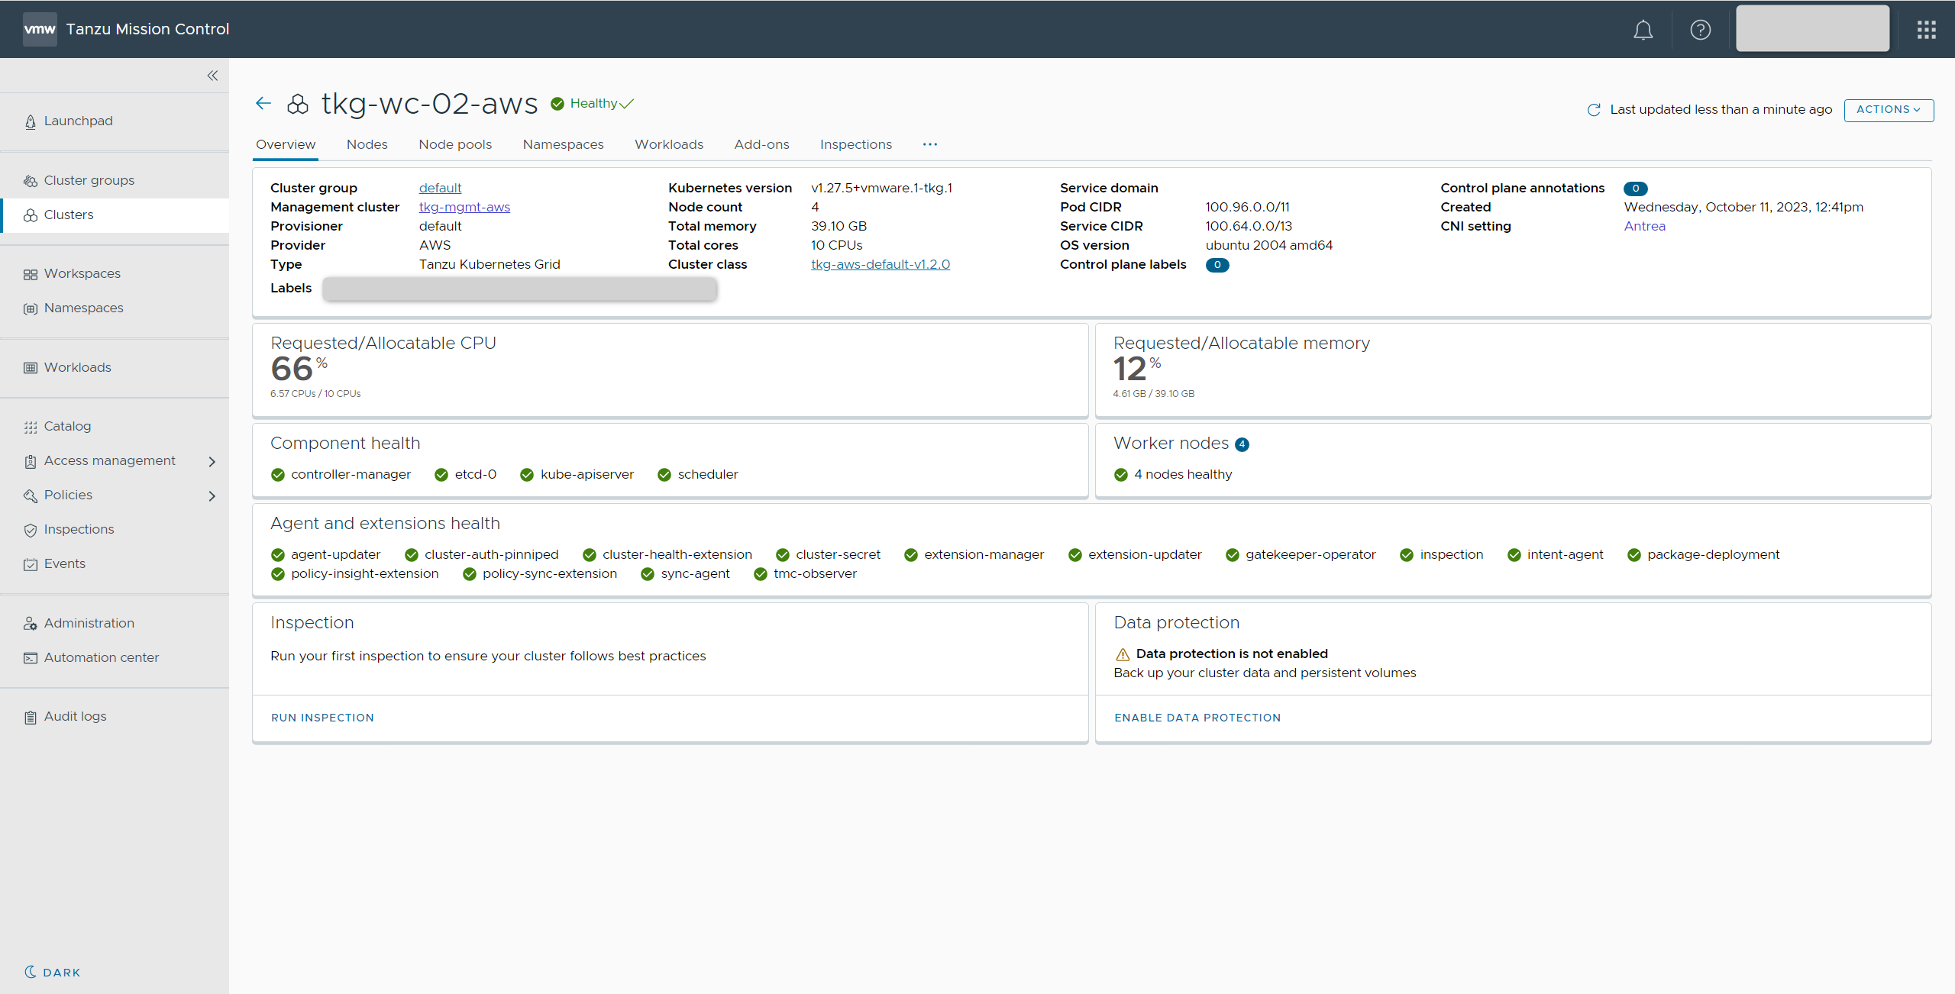Click the Audit logs clipboard icon
The width and height of the screenshot is (1955, 994).
31,717
